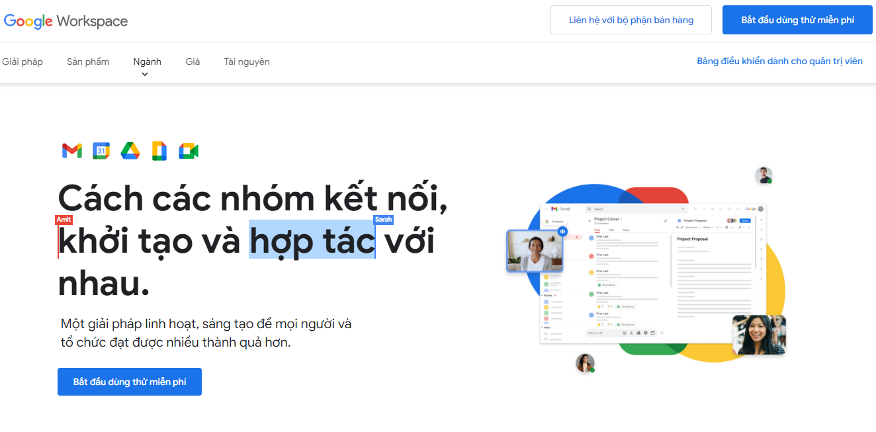876x432 pixels.
Task: Click the subtitle Một giải pháp linh hoạt
Action: point(206,333)
